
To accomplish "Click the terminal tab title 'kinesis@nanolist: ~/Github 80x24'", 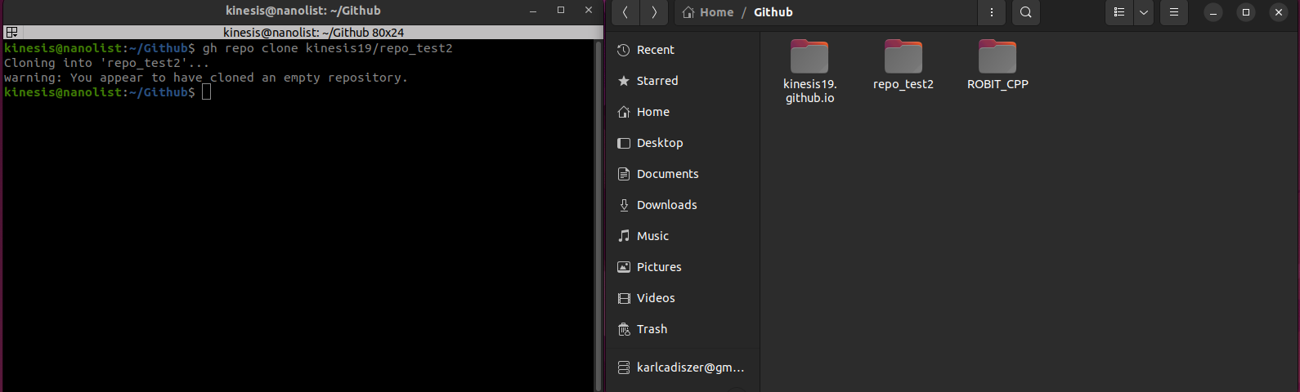I will tap(314, 33).
